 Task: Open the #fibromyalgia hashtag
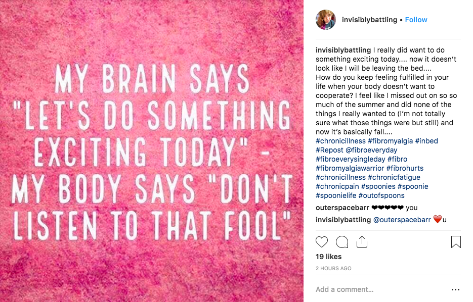pyautogui.click(x=390, y=141)
